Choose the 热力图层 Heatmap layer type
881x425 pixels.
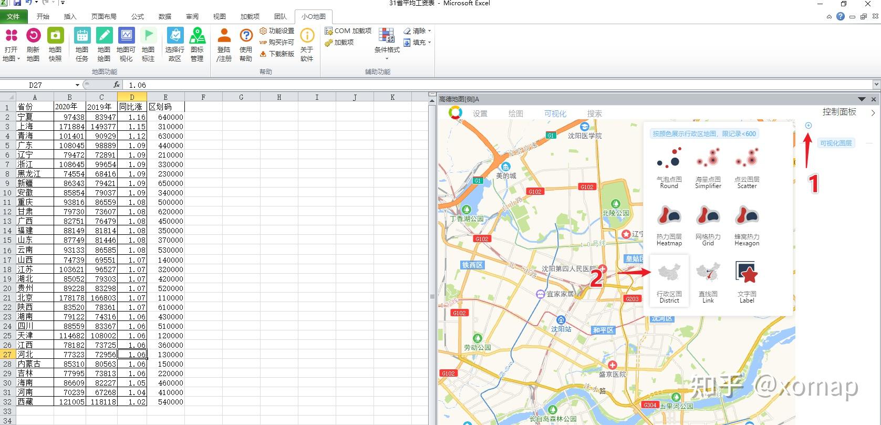[669, 225]
